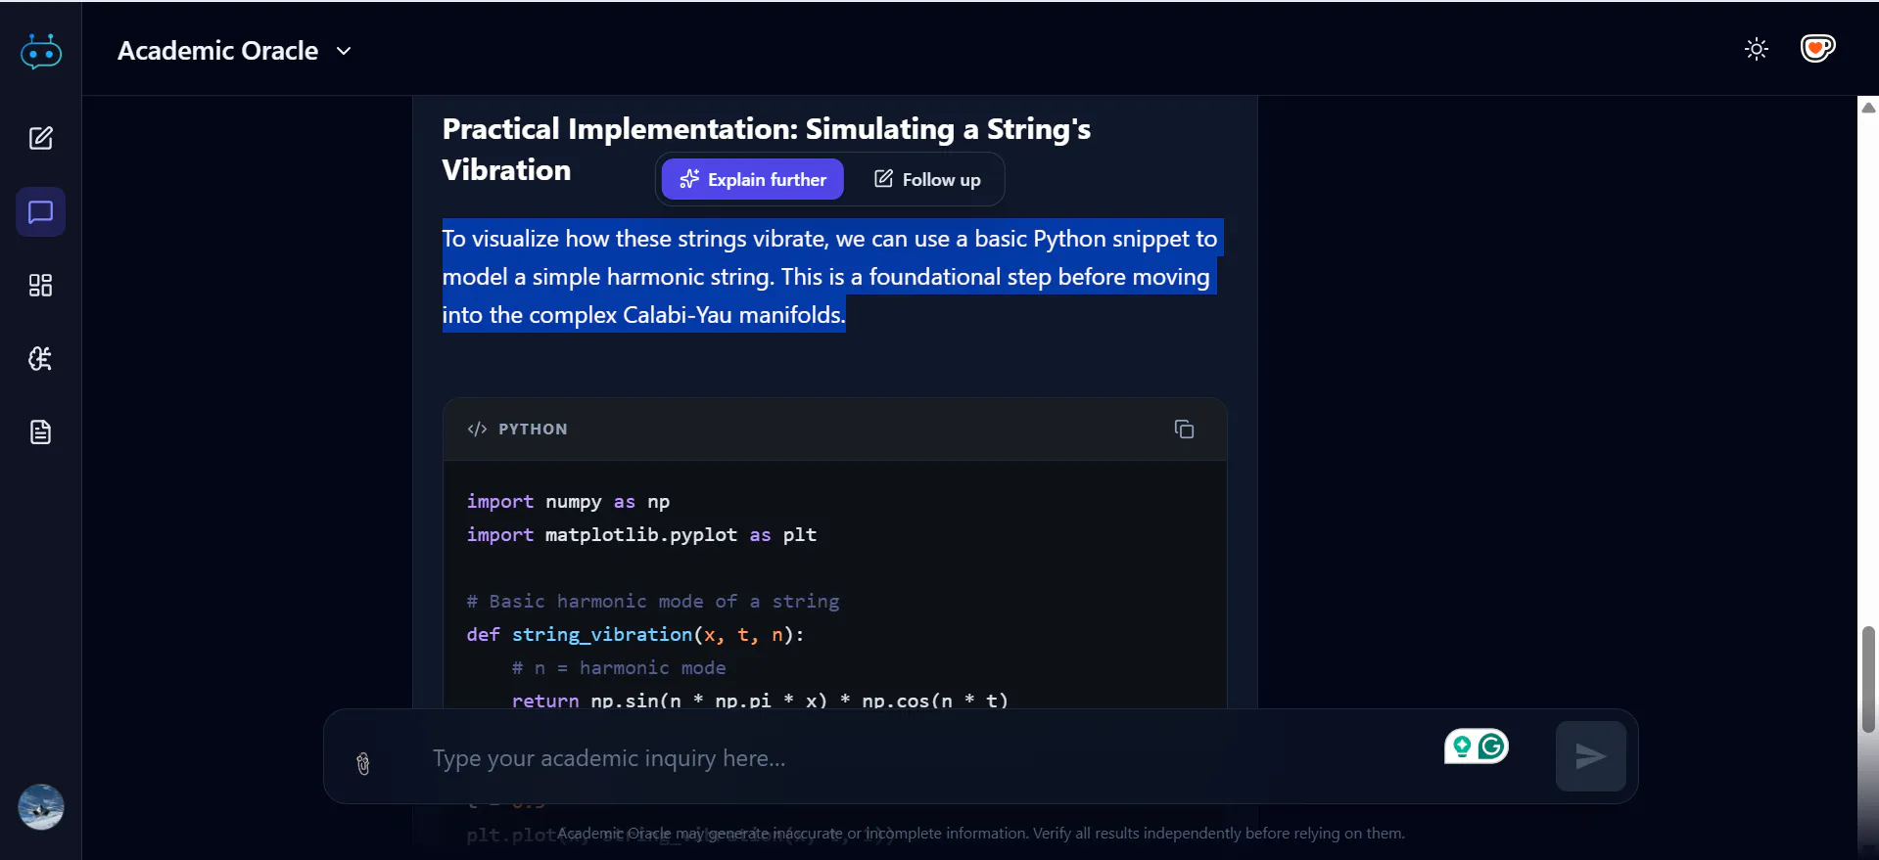Open the documents sidebar icon
The width and height of the screenshot is (1879, 860).
40,431
